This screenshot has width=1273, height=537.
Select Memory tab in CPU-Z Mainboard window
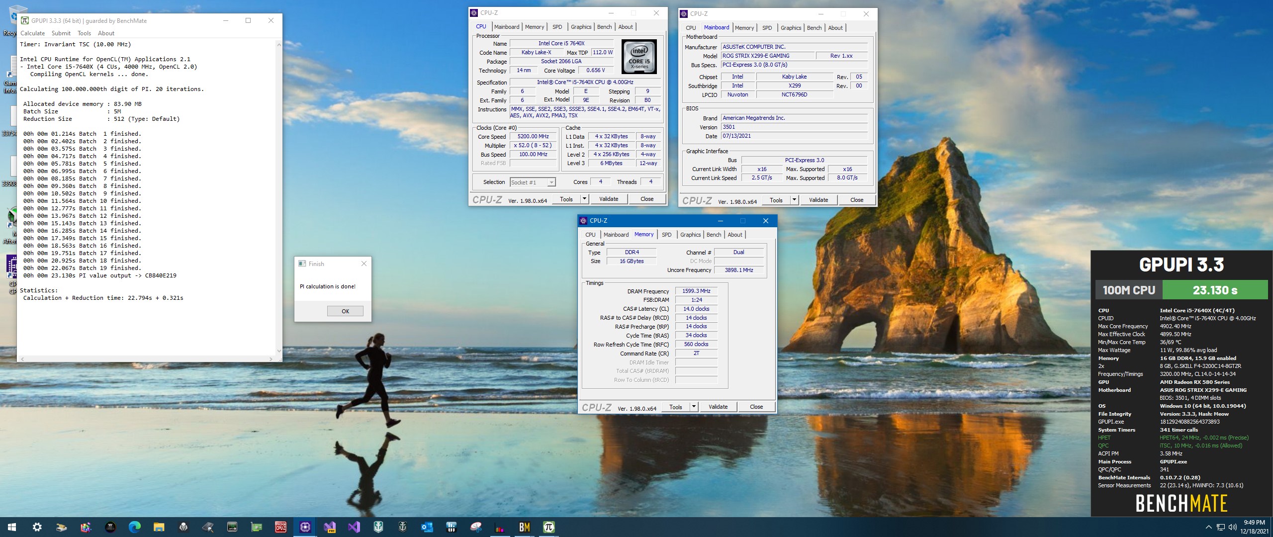[x=744, y=28]
